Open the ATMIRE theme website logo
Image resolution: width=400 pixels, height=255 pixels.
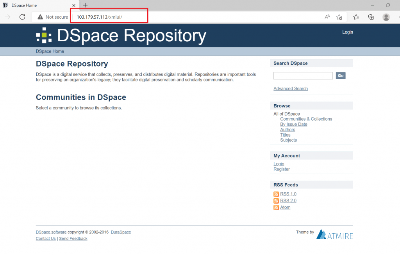[x=334, y=234]
